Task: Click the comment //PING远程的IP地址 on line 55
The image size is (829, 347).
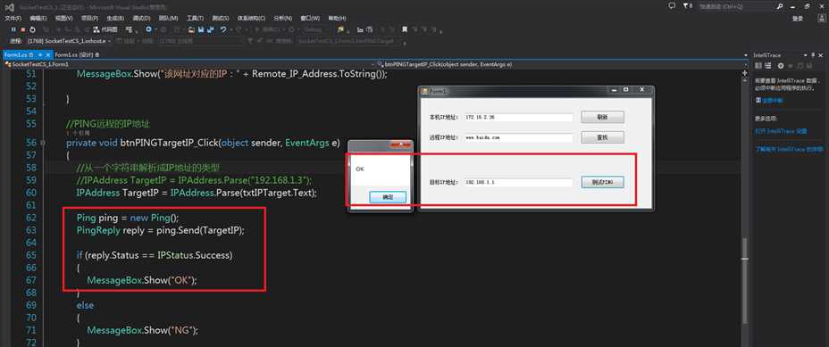Action: tap(108, 124)
